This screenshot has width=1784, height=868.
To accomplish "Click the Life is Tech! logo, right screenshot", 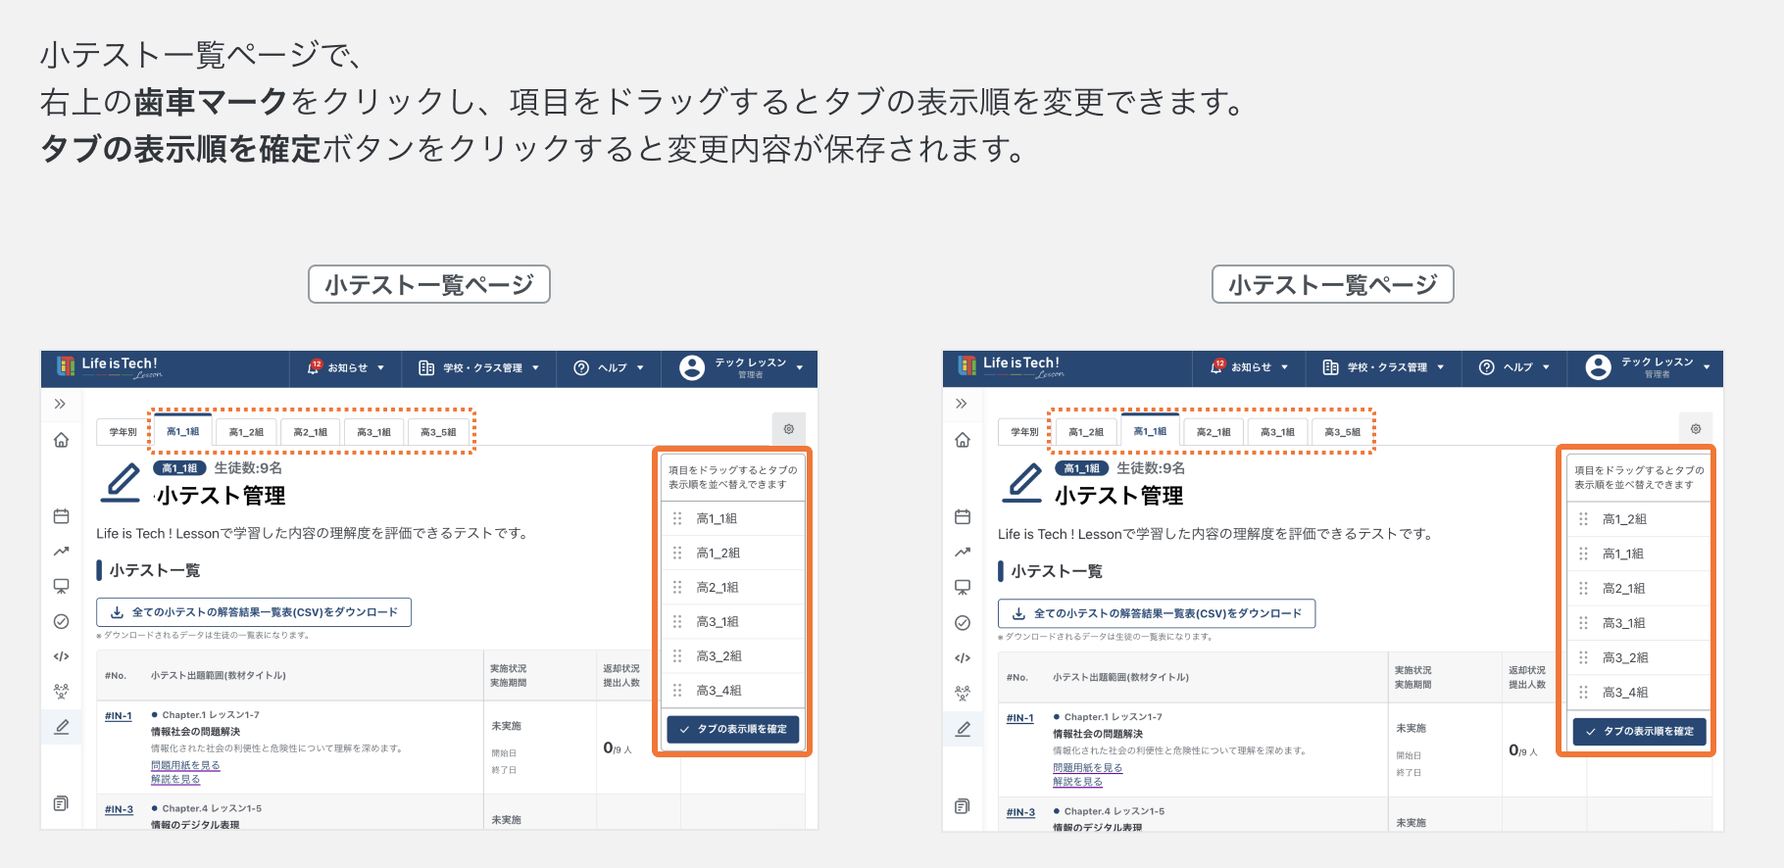I will tap(1011, 367).
